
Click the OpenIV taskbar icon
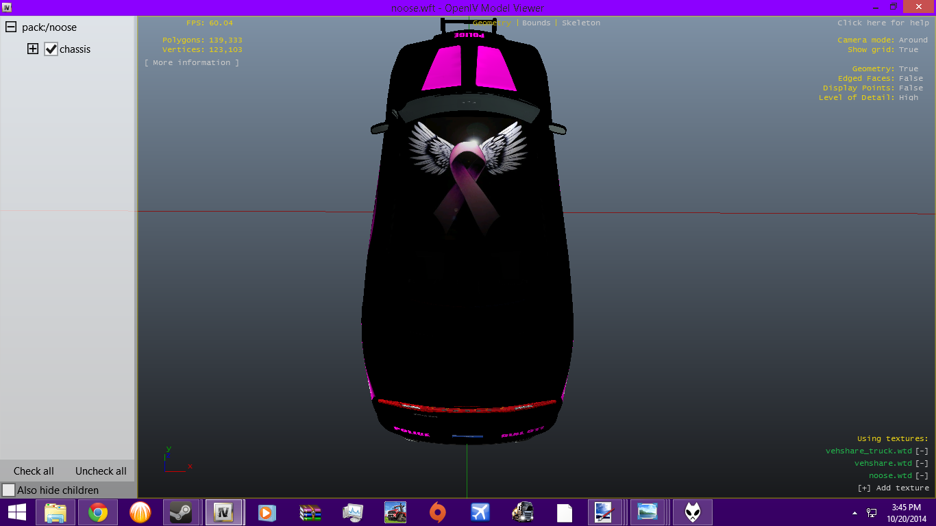tap(223, 512)
